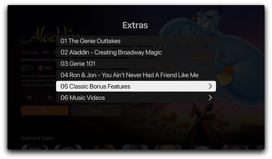Open the second cast member portrait
The image size is (272, 159).
[x=68, y=147]
